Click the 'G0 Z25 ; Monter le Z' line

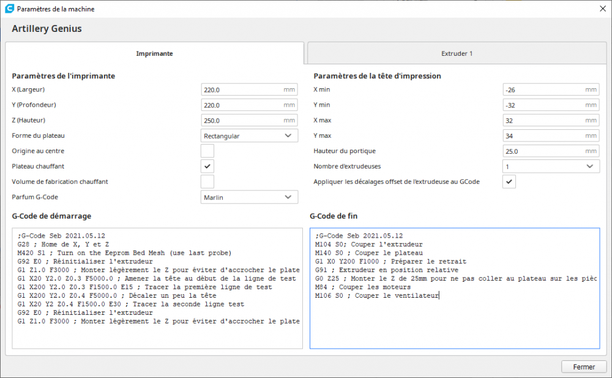click(x=456, y=278)
